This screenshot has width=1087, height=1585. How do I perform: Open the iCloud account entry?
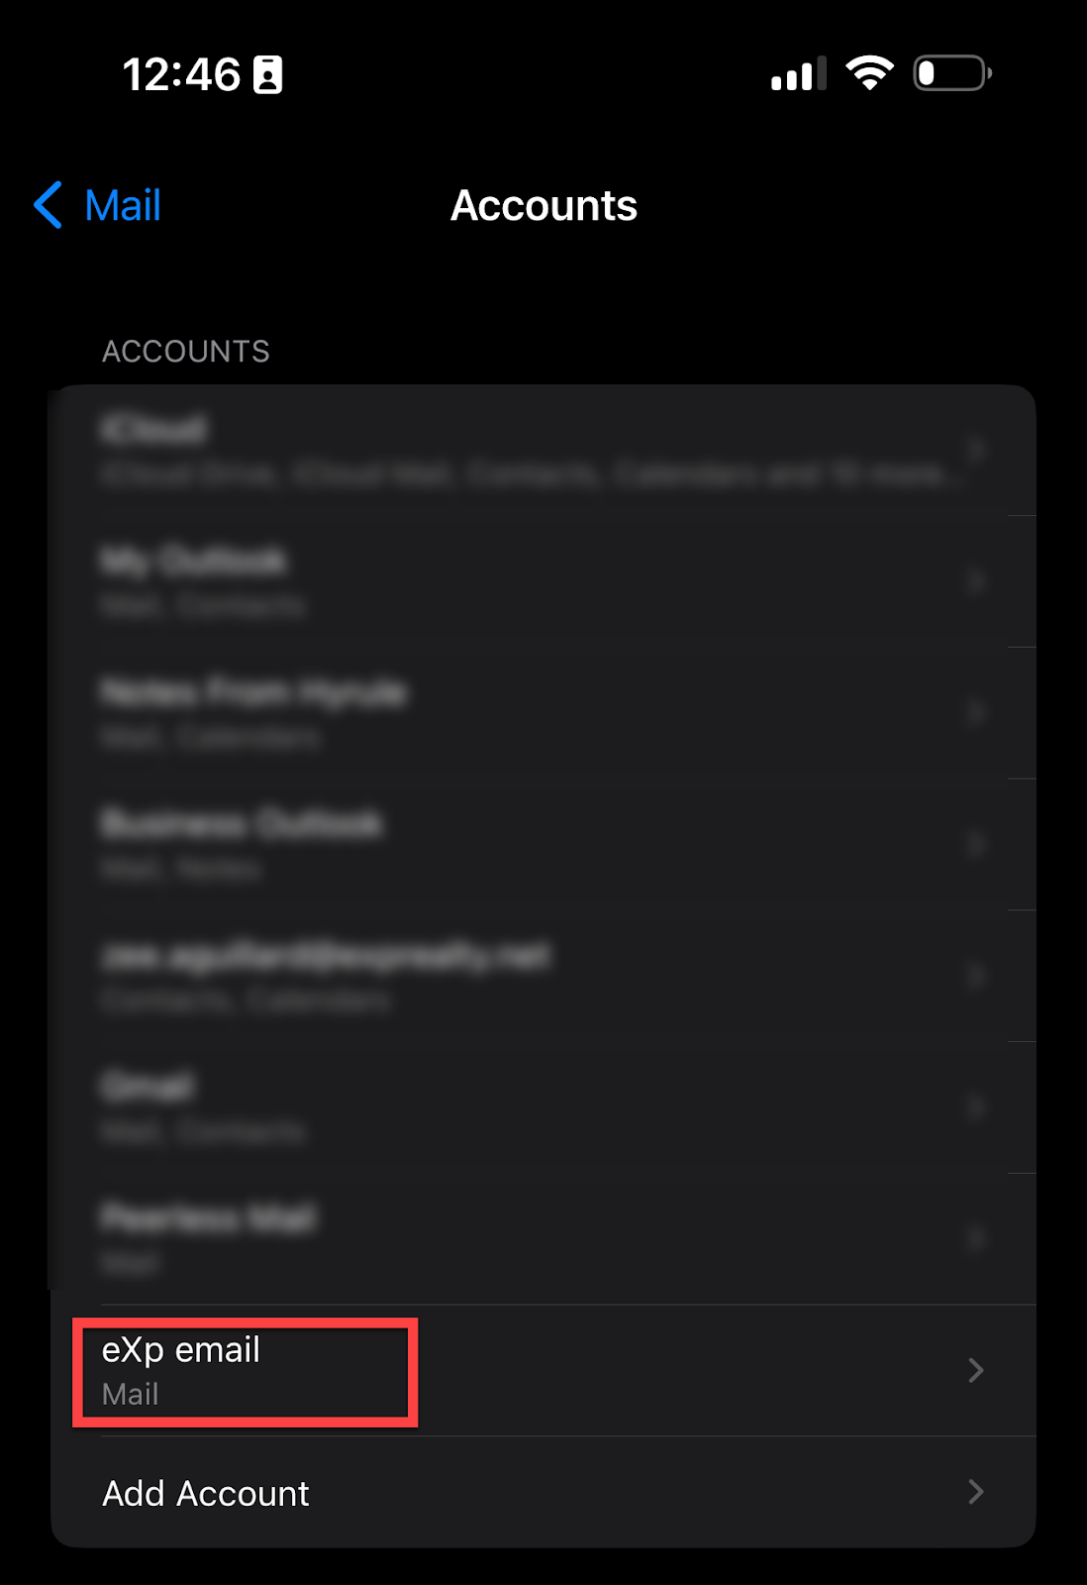pos(543,450)
